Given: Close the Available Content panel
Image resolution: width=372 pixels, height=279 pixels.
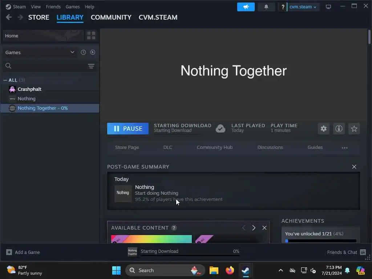Looking at the screenshot, I should [x=264, y=228].
